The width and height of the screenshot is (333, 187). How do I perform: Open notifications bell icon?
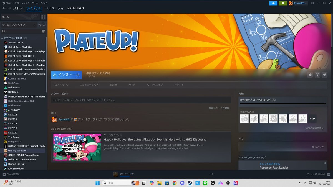[283, 3]
